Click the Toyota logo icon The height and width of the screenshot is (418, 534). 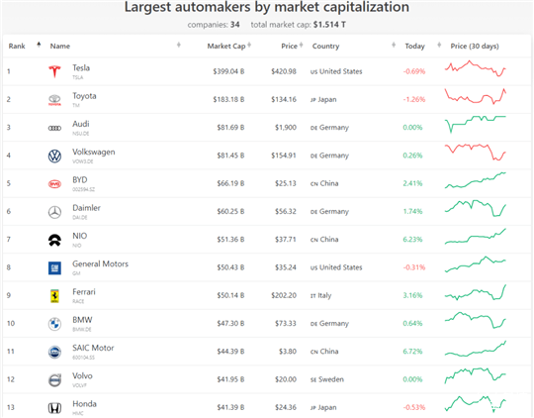[x=54, y=100]
